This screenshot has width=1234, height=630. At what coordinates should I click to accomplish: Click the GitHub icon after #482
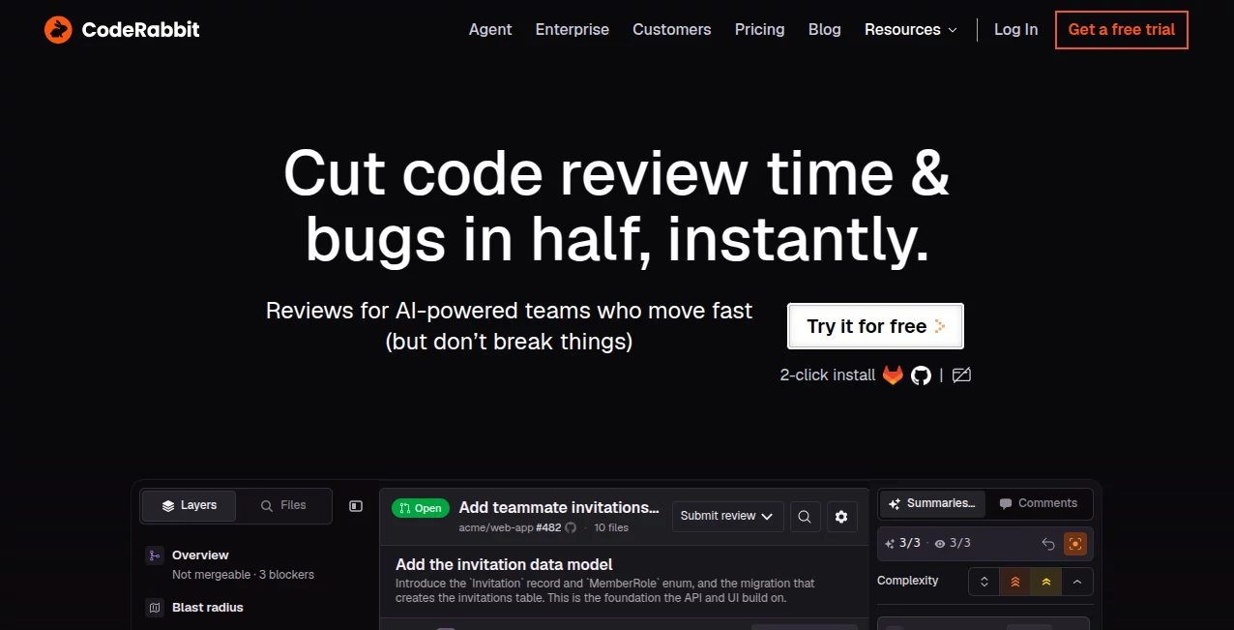click(x=571, y=527)
